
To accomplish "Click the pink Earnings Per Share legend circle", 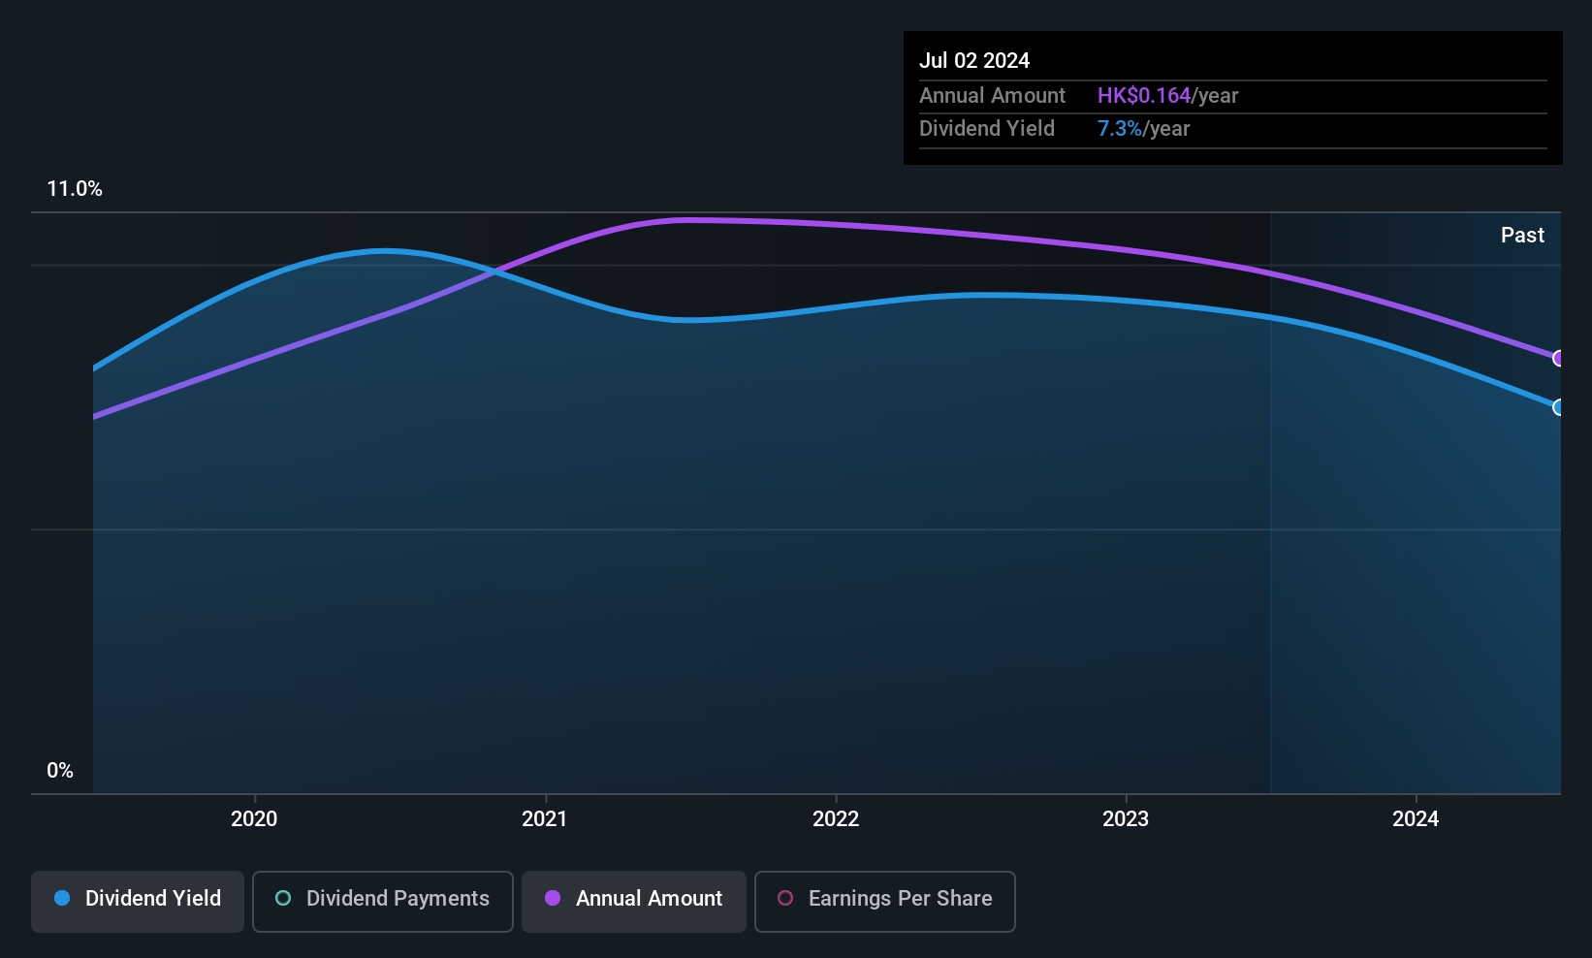I will [785, 898].
